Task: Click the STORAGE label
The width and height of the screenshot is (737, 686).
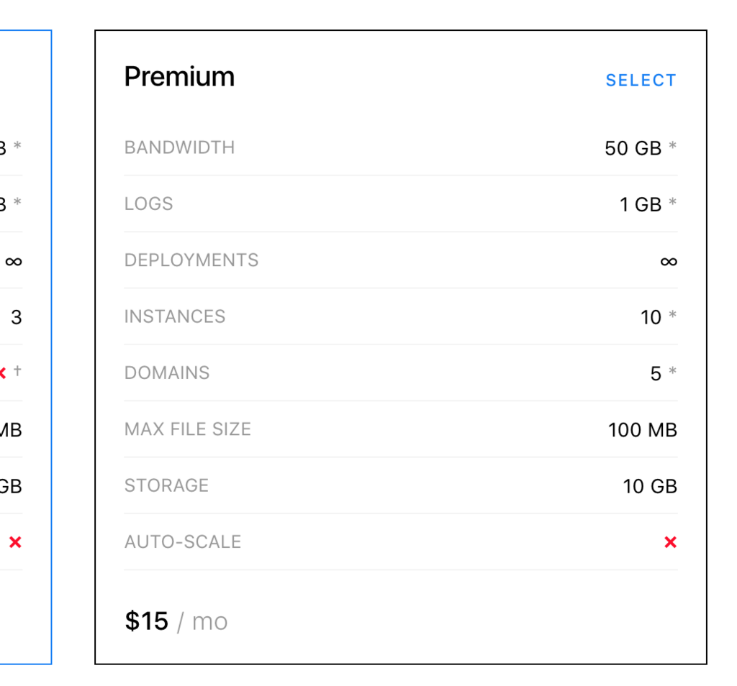Action: (x=166, y=485)
